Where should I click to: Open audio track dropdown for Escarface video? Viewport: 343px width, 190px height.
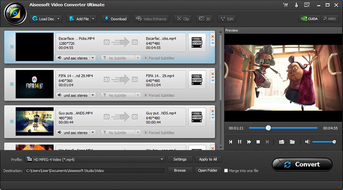(93, 58)
